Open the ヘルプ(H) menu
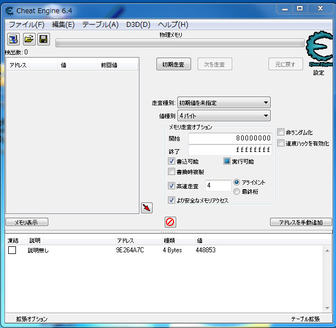The width and height of the screenshot is (336, 328). [x=173, y=25]
